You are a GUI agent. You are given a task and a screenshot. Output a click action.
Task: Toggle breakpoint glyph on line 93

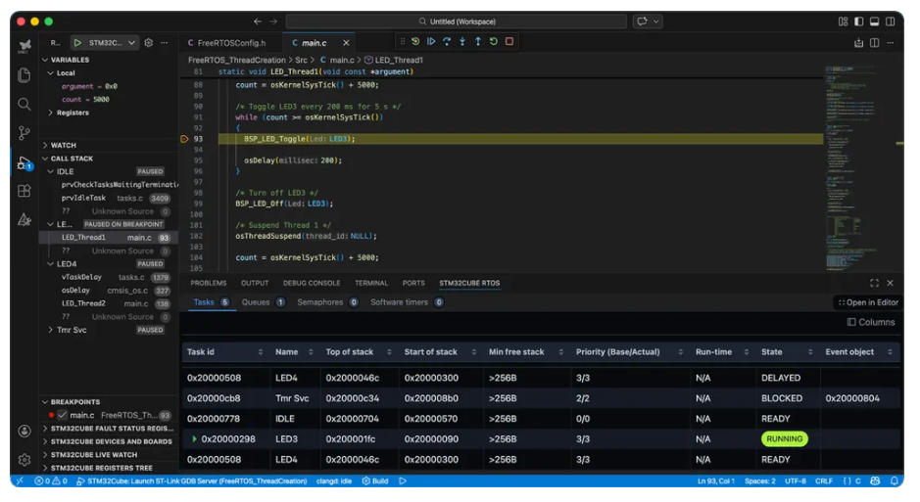point(184,139)
